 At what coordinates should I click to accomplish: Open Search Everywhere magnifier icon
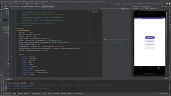coord(164,4)
